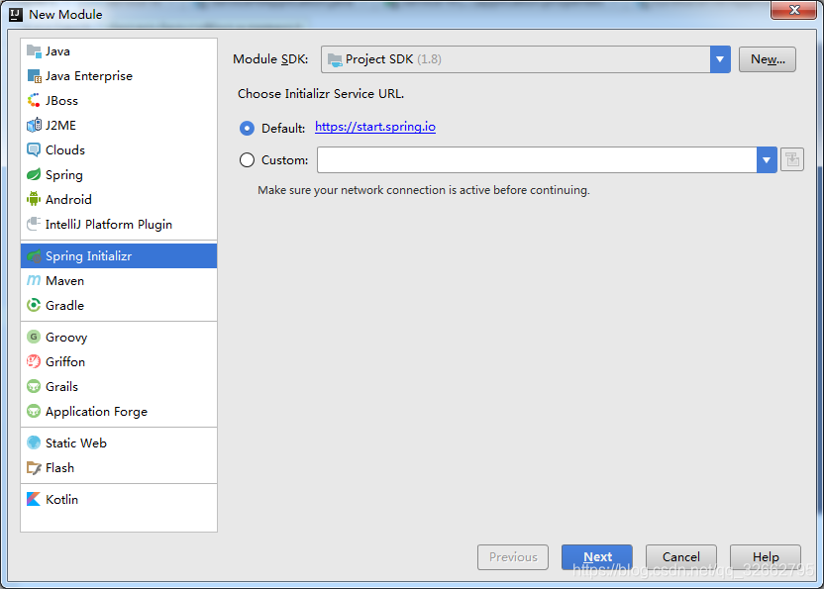Select IntelliJ Platform Plugin module type
This screenshot has width=824, height=589.
coord(119,225)
